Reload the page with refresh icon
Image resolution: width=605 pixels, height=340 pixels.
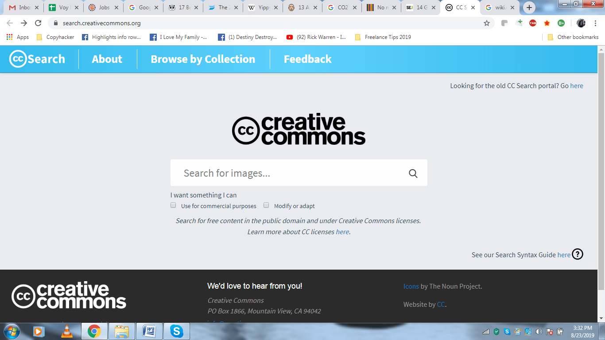coord(38,23)
